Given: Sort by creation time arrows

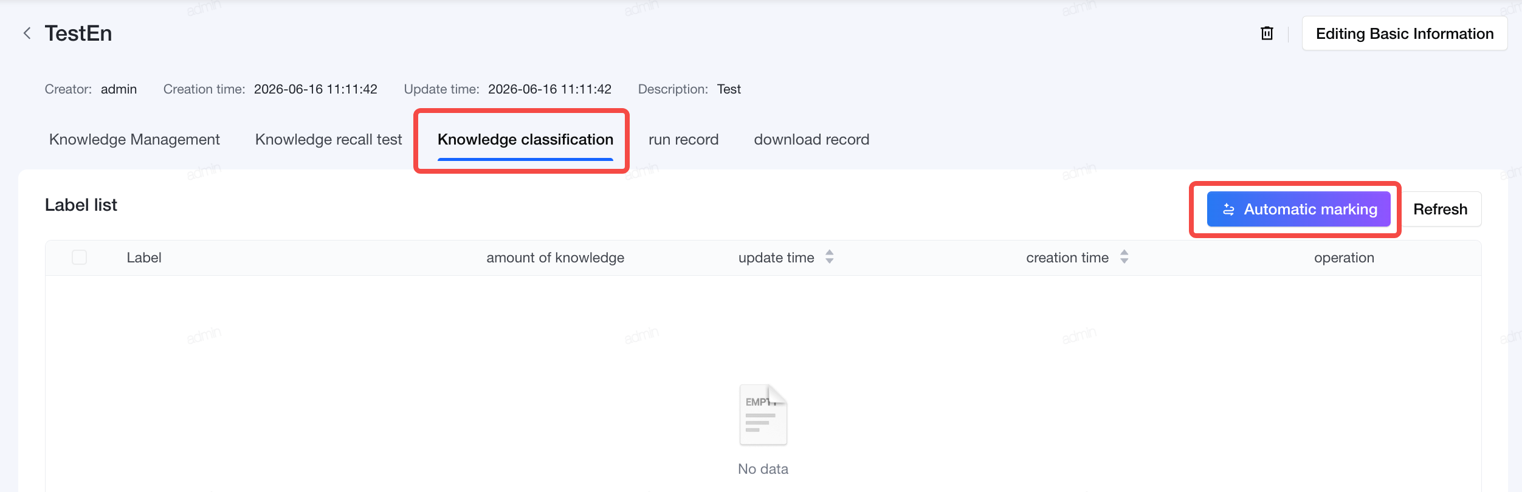Looking at the screenshot, I should pyautogui.click(x=1124, y=257).
